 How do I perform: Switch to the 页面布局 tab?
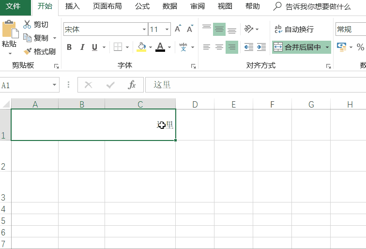click(107, 6)
